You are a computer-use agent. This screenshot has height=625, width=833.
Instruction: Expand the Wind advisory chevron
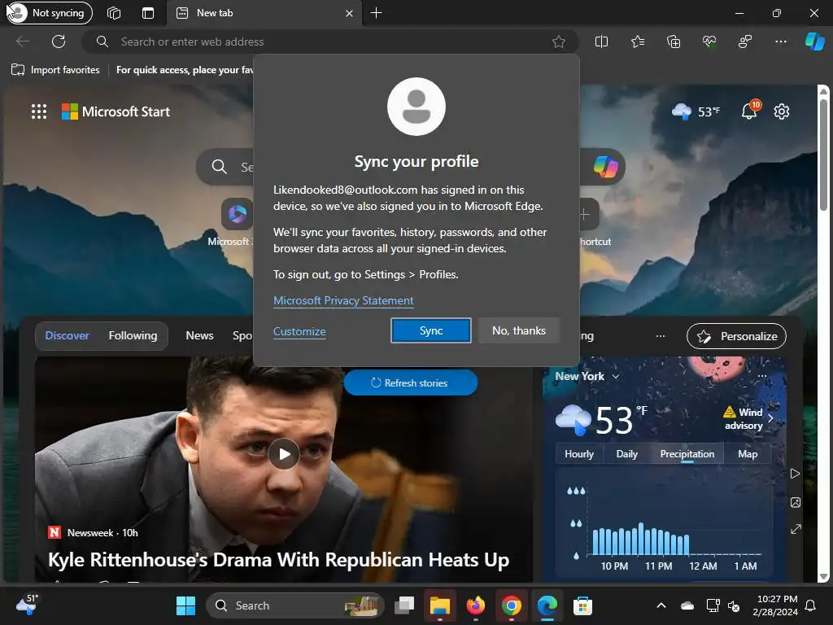coord(770,418)
